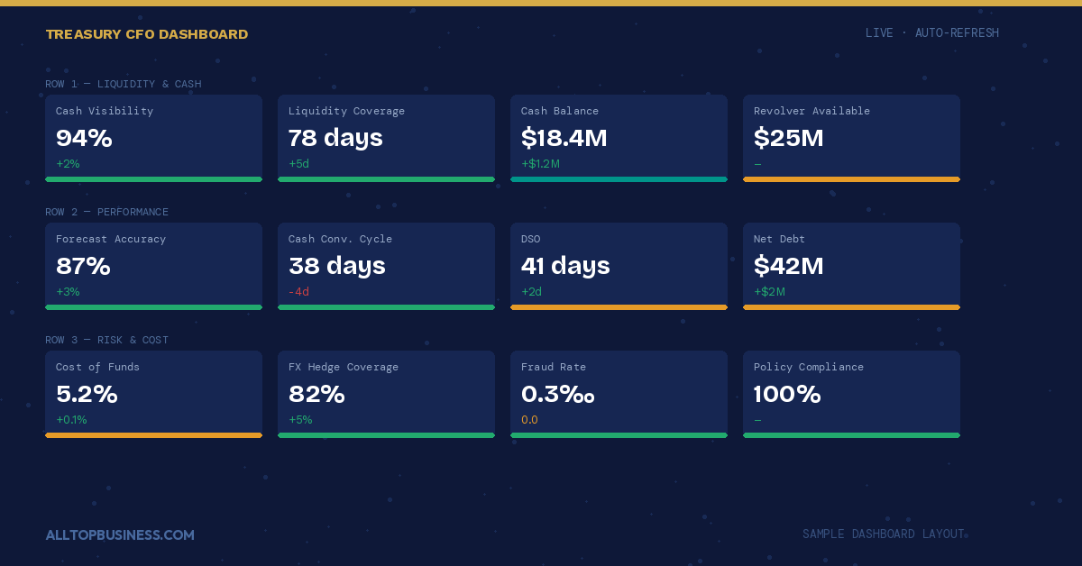Open the Revolver Available $25M card
The height and width of the screenshot is (566, 1082).
coord(851,138)
